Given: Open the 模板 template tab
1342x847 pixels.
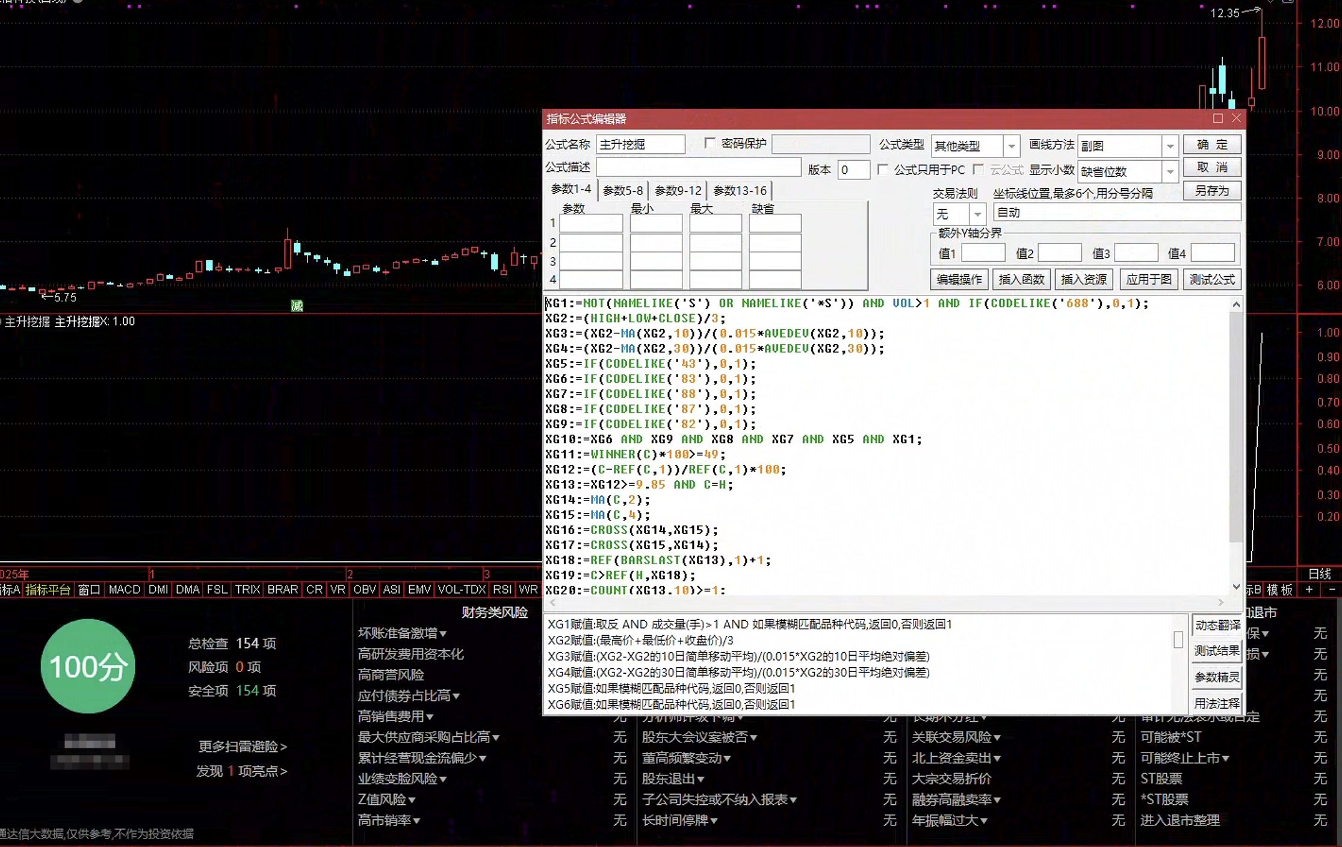Looking at the screenshot, I should [1279, 590].
